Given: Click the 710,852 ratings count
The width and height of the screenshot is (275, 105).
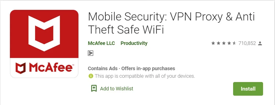Looking at the screenshot, I should click(247, 43).
